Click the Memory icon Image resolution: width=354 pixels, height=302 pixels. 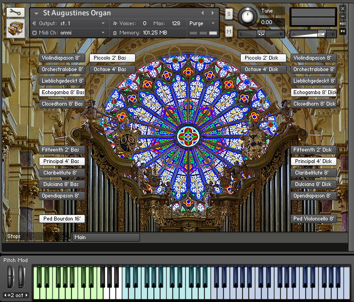pyautogui.click(x=115, y=33)
